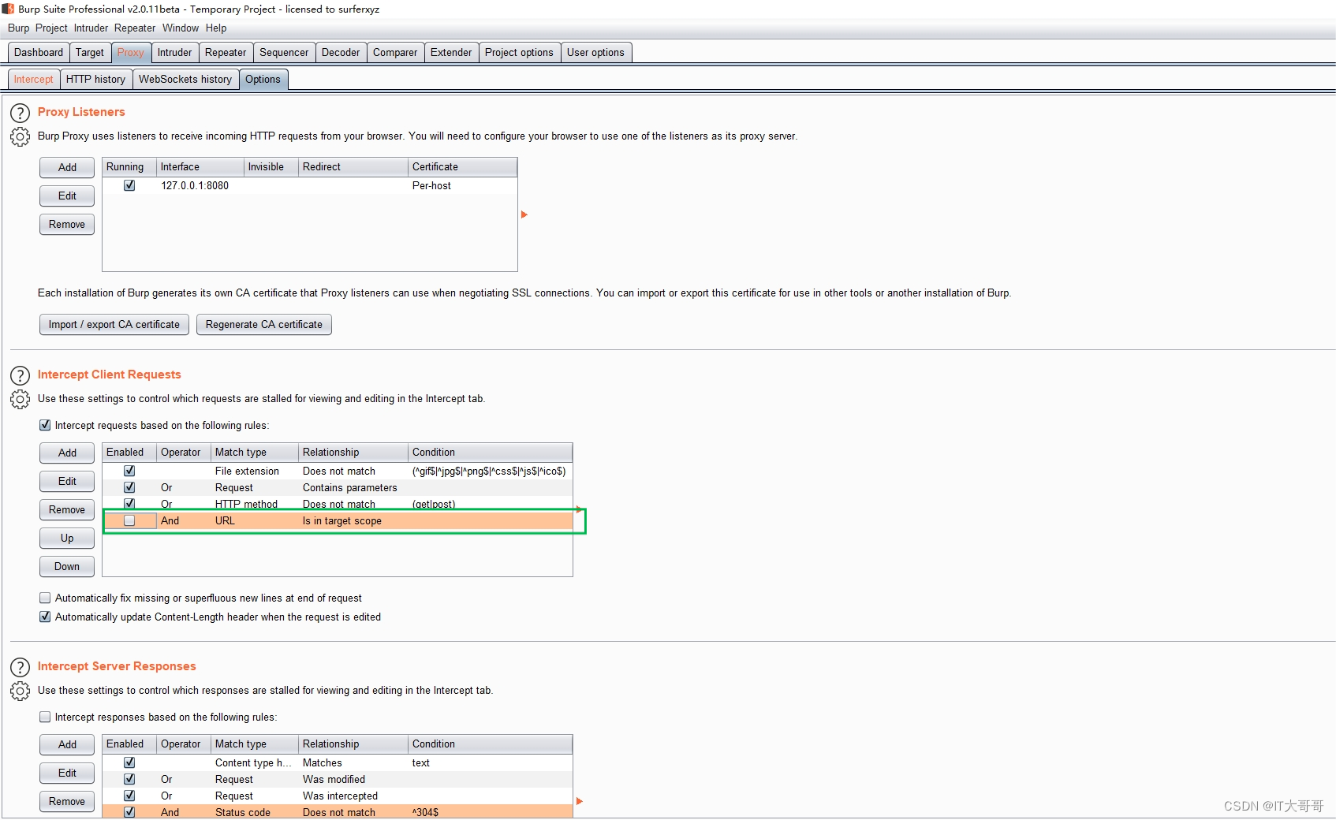Open the Help menu

[216, 28]
